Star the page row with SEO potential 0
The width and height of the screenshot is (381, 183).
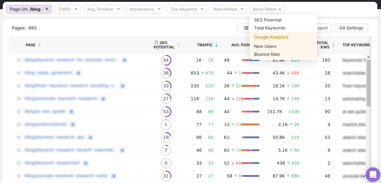19,163
